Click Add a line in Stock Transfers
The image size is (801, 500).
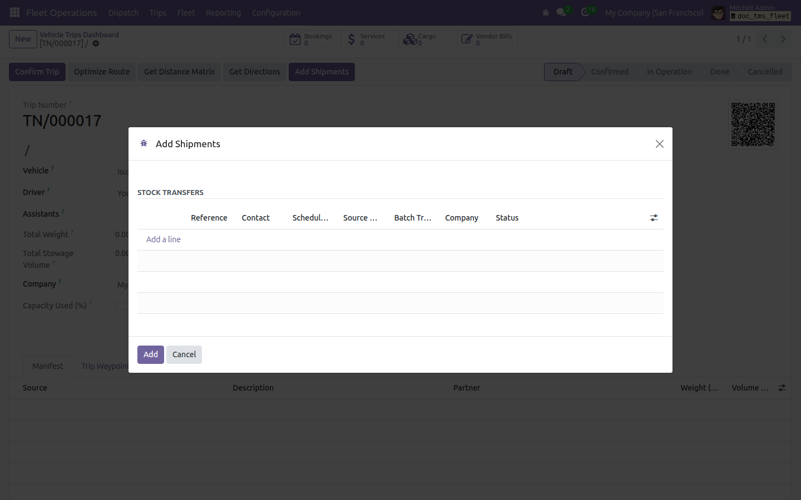point(164,239)
